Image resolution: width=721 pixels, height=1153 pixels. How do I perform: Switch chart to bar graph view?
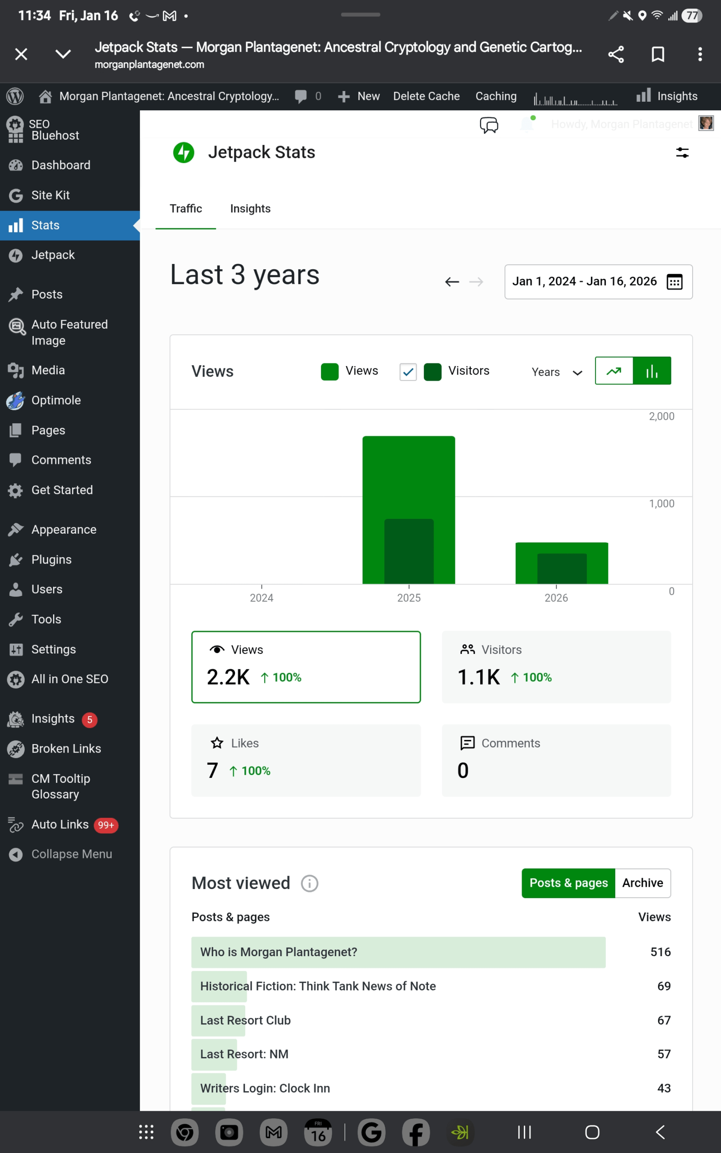(651, 371)
